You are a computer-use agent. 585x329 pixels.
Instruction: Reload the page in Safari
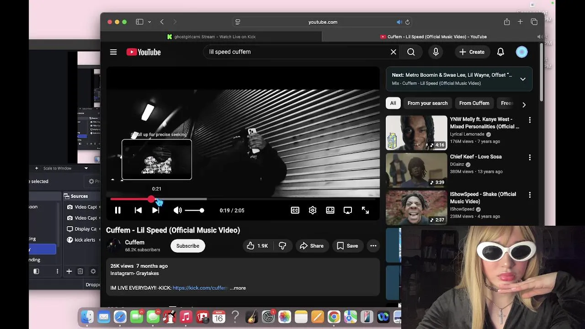(x=407, y=22)
